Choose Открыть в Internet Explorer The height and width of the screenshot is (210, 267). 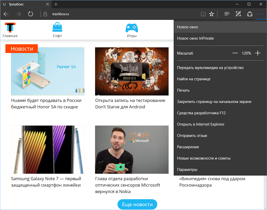(220, 124)
